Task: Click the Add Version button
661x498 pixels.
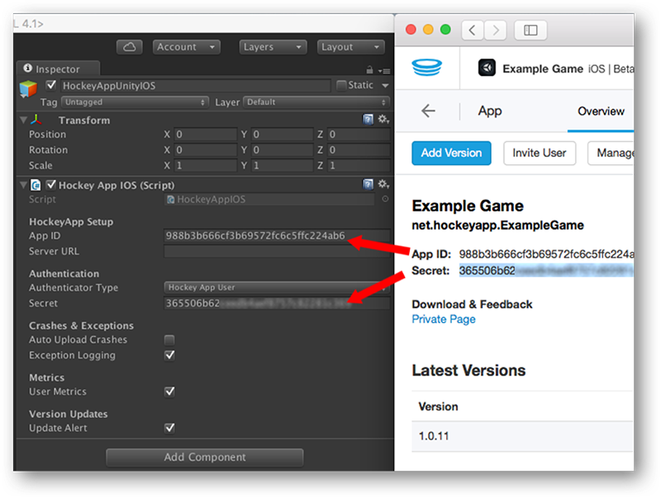Action: point(451,153)
